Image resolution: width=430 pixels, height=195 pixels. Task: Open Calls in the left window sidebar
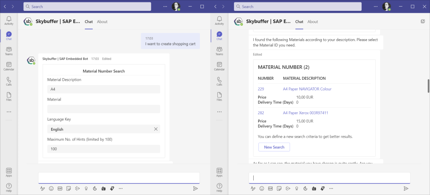pyautogui.click(x=9, y=82)
